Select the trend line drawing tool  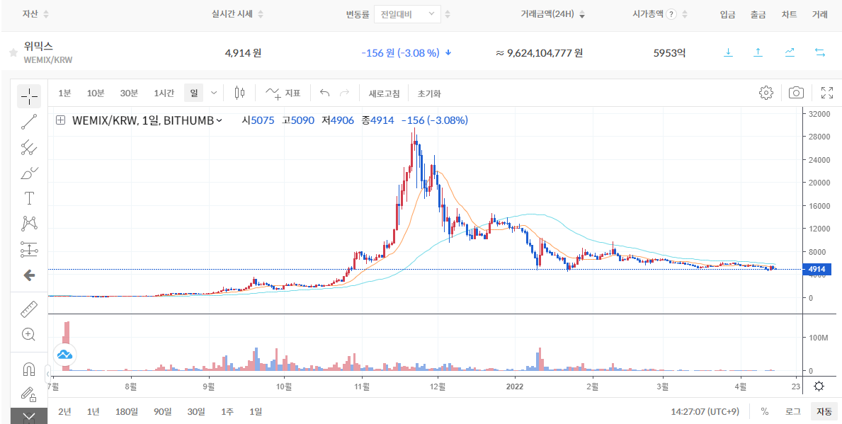[28, 121]
